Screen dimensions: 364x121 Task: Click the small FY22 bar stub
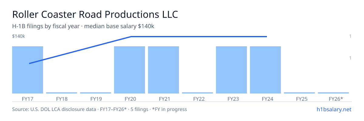(x=197, y=93)
